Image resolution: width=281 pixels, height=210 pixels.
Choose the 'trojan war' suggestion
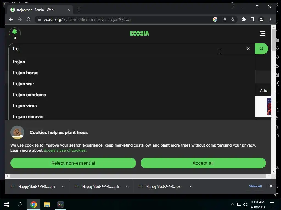click(x=24, y=84)
